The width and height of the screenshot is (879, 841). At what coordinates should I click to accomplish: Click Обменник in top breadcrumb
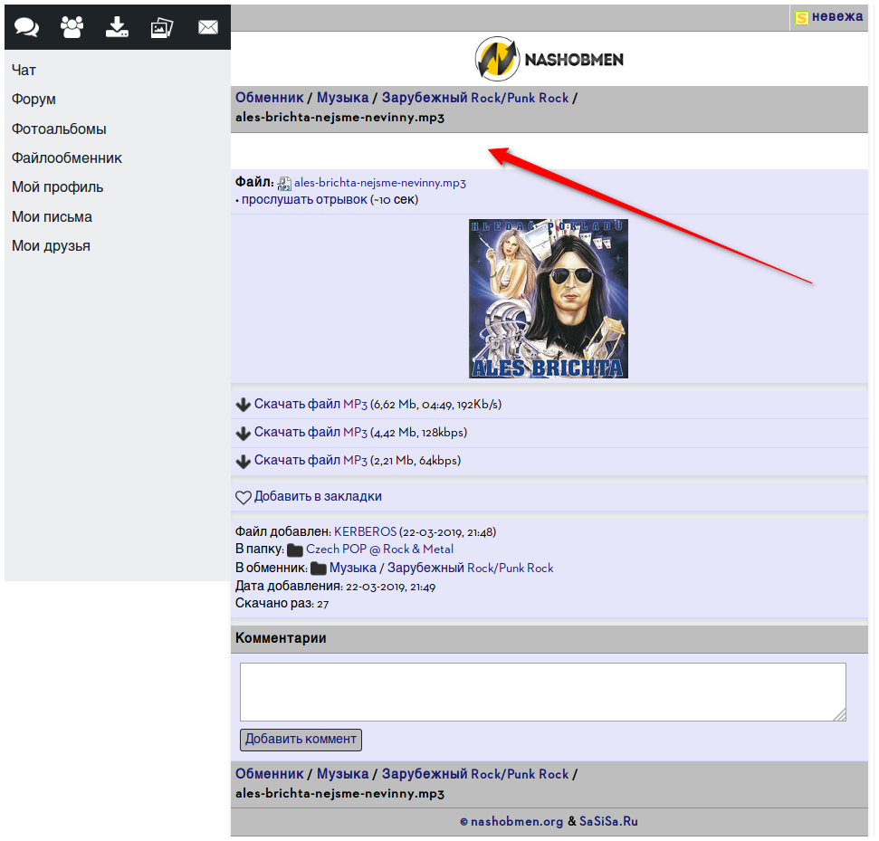point(269,98)
